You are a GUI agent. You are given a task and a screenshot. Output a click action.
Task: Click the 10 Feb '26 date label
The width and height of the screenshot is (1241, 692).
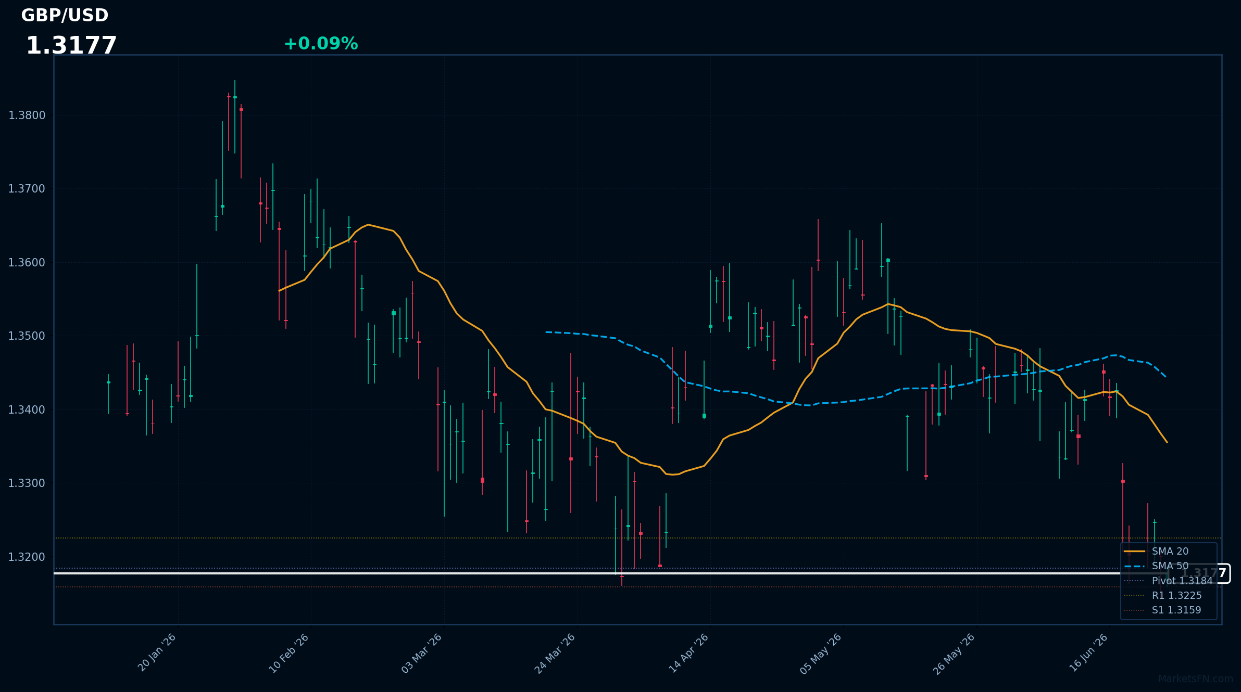tap(289, 653)
